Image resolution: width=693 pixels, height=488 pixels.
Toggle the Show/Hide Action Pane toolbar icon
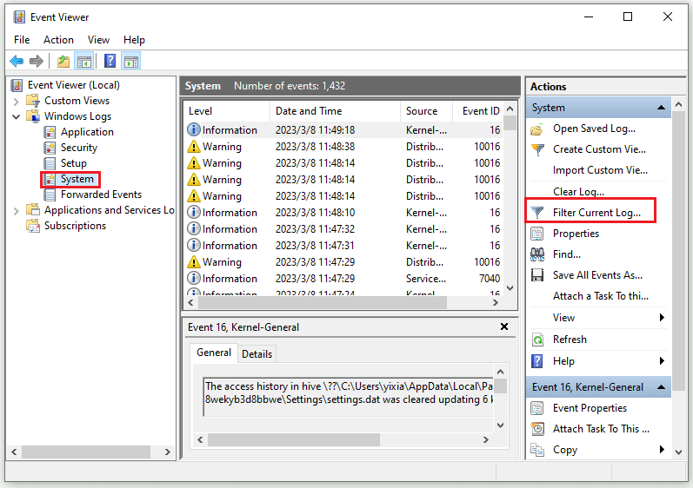coord(131,61)
